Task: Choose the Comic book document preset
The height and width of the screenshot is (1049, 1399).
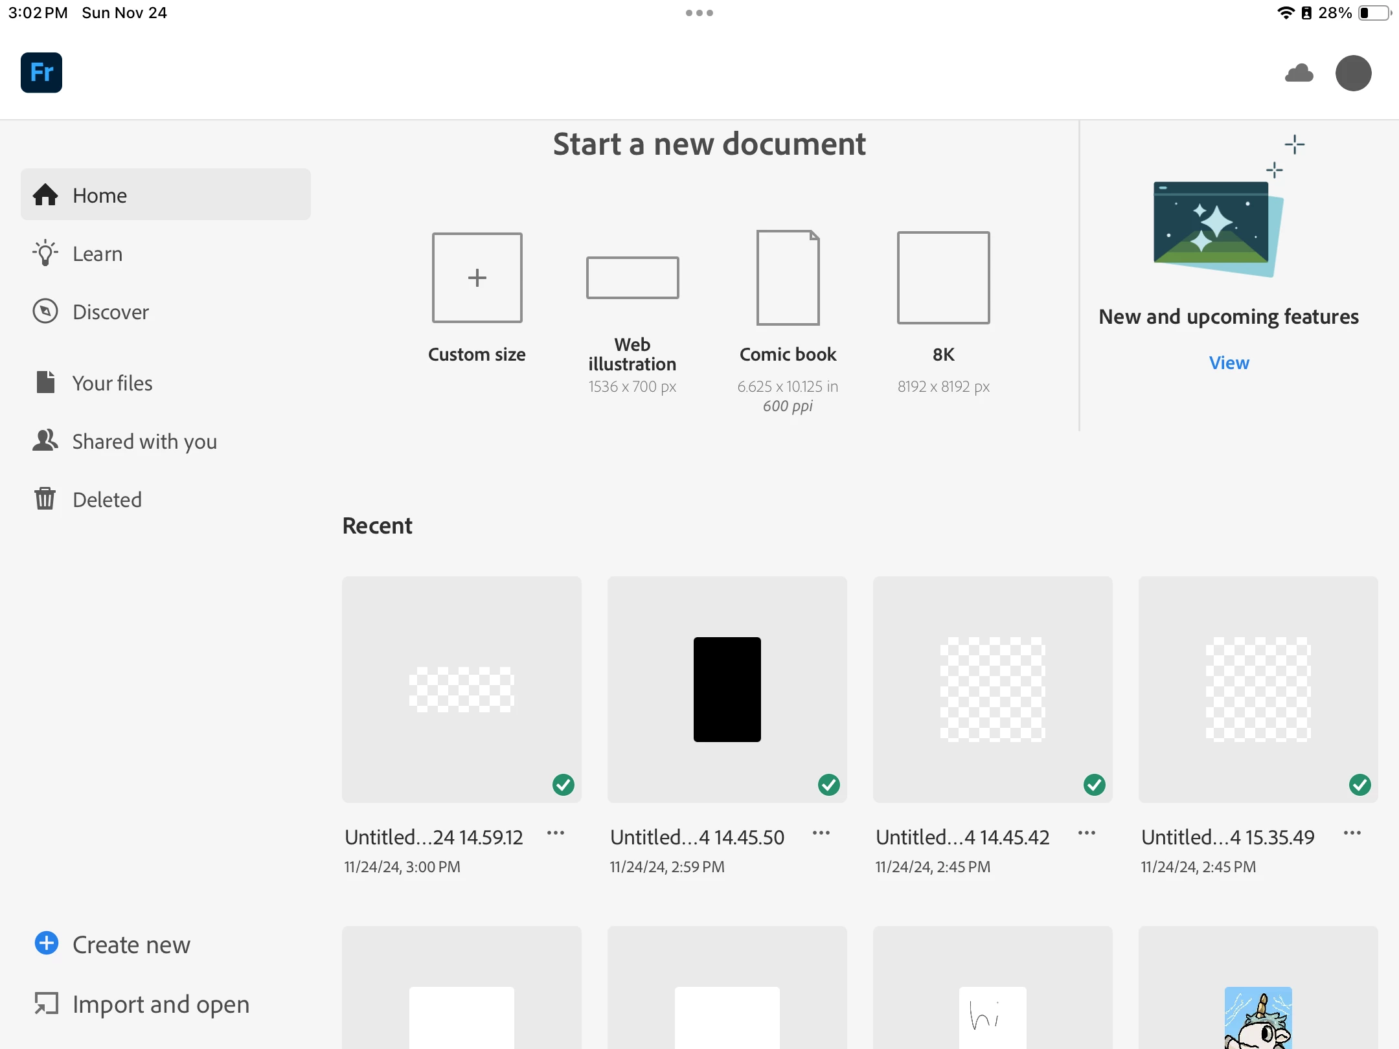Action: click(x=788, y=278)
